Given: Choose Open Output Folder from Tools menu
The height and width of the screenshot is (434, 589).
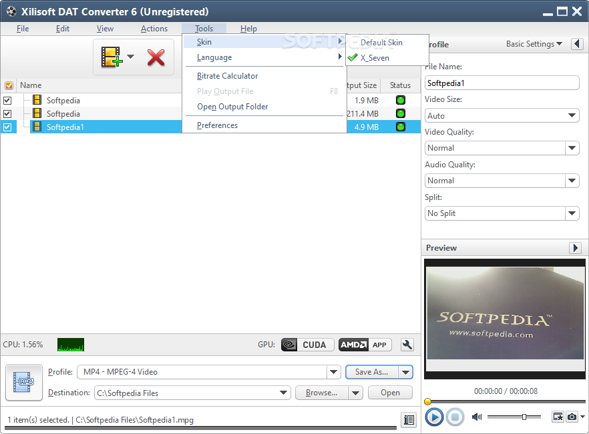Looking at the screenshot, I should pyautogui.click(x=264, y=107).
